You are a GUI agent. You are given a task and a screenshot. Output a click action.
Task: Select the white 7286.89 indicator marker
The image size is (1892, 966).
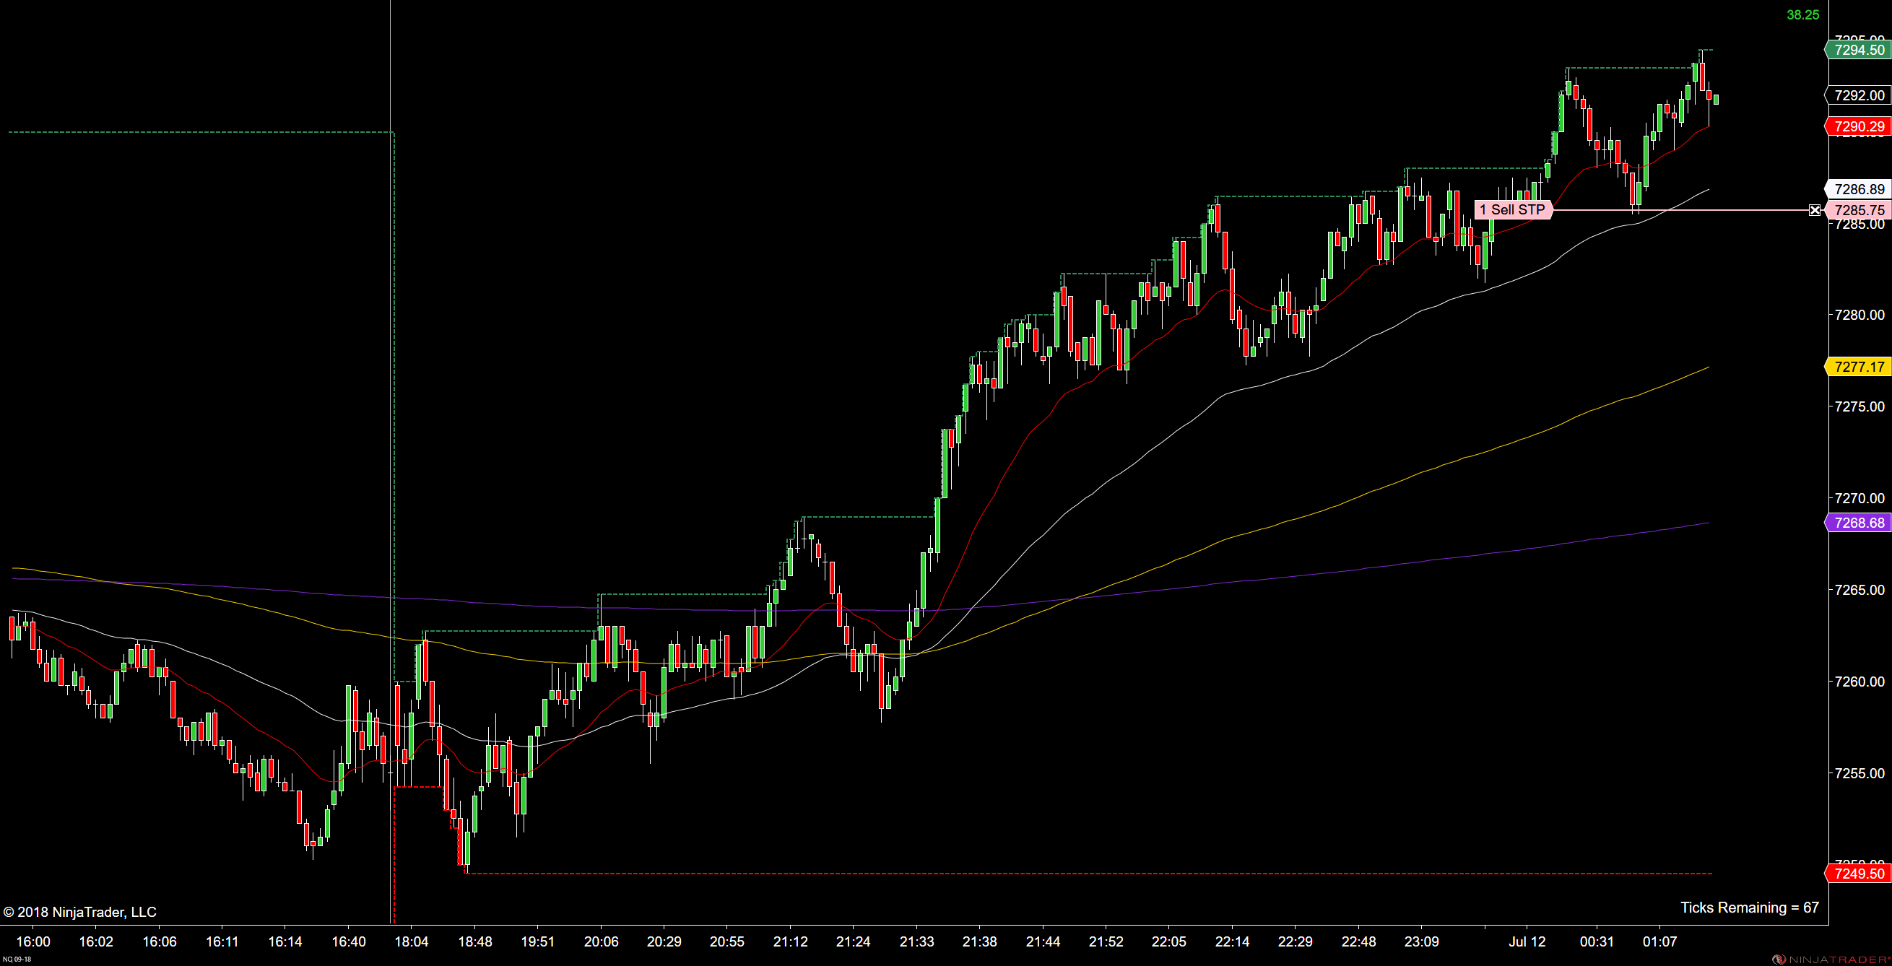(1857, 189)
